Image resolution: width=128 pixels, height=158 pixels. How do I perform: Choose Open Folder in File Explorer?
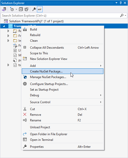tap(63, 134)
